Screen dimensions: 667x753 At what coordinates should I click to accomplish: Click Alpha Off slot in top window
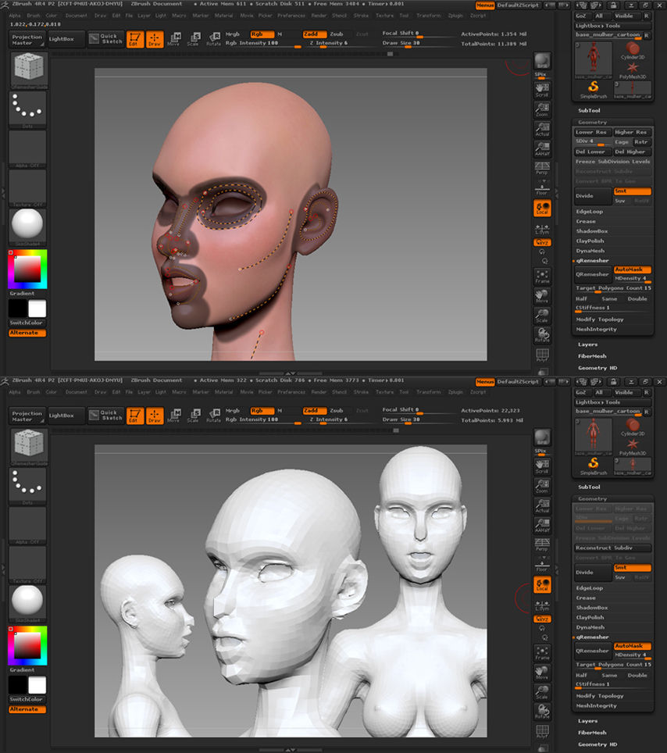pyautogui.click(x=27, y=149)
